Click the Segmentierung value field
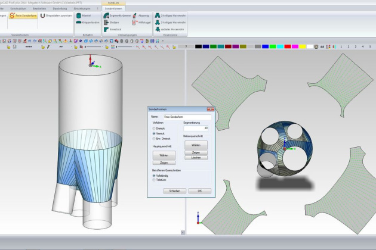376x250 pixels. (196, 128)
